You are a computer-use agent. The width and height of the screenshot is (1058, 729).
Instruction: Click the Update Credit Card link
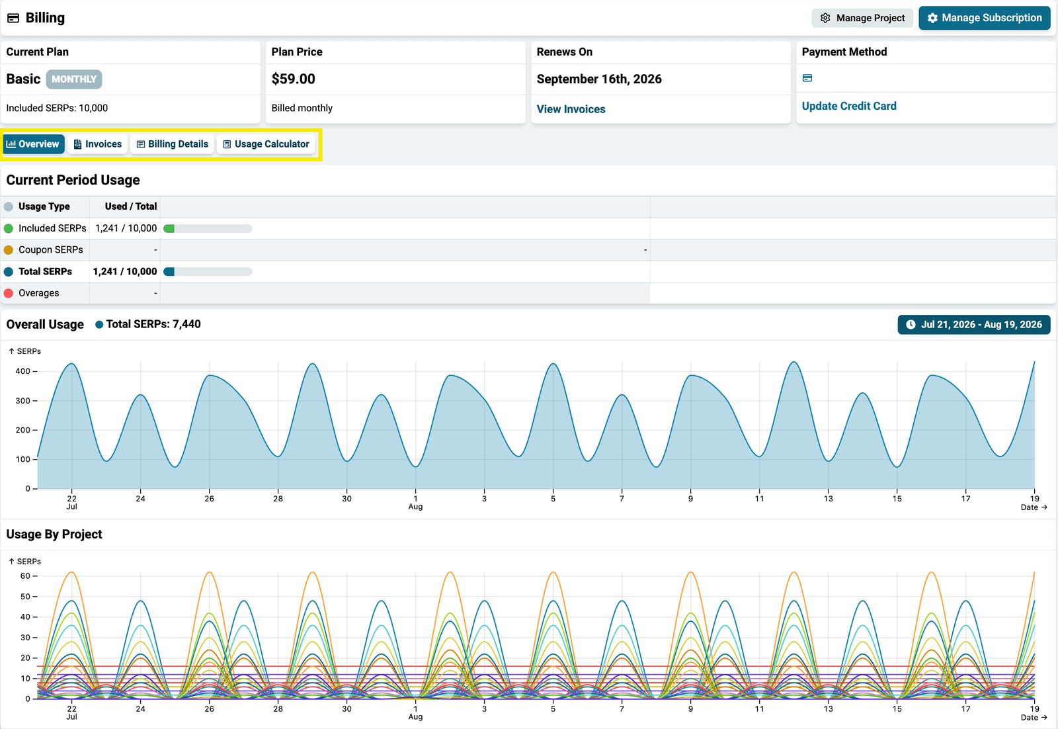(849, 106)
